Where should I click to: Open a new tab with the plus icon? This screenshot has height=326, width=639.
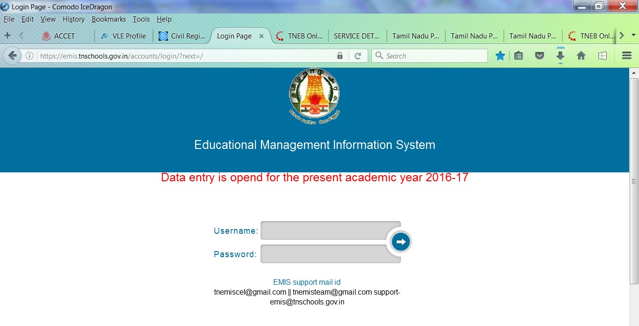(7, 36)
